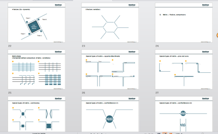Select slide 25 with the matrix/table variations

[x=36, y=70]
